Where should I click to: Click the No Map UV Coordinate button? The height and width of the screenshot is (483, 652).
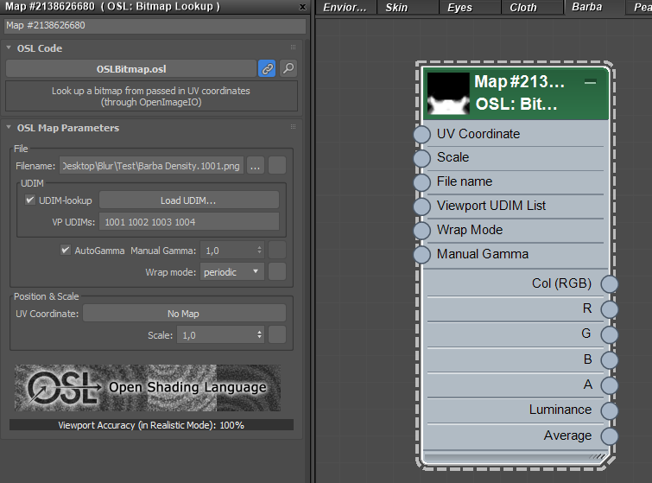(183, 314)
